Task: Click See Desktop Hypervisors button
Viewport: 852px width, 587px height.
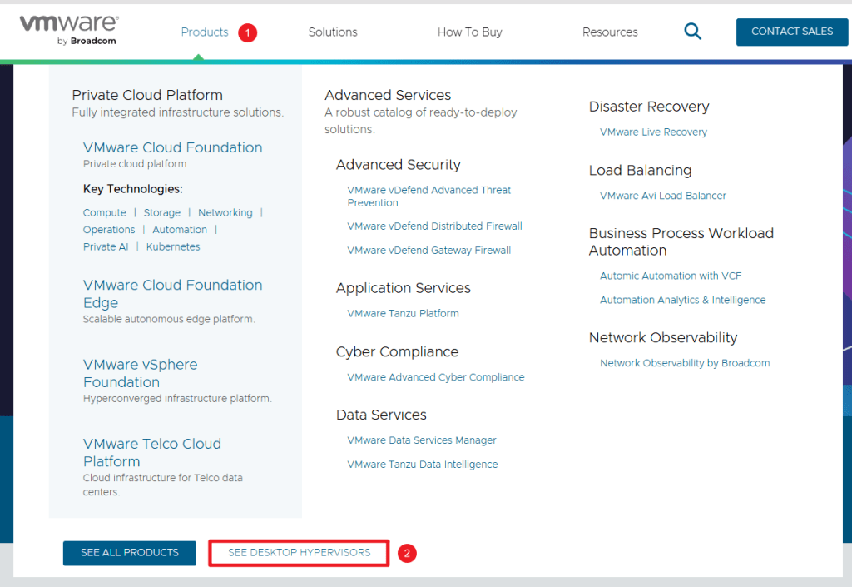Action: 299,553
